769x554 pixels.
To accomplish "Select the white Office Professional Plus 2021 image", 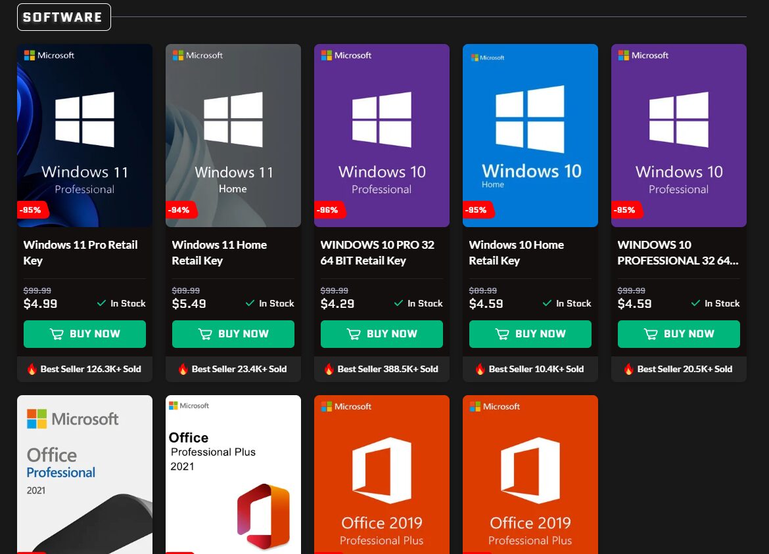I will pos(233,474).
